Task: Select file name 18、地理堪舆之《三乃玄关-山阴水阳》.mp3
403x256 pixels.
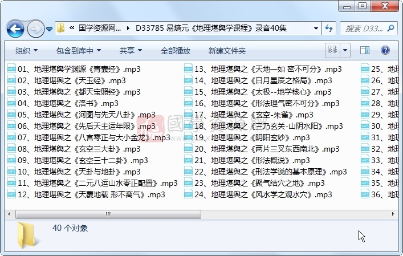Action: 268,126
